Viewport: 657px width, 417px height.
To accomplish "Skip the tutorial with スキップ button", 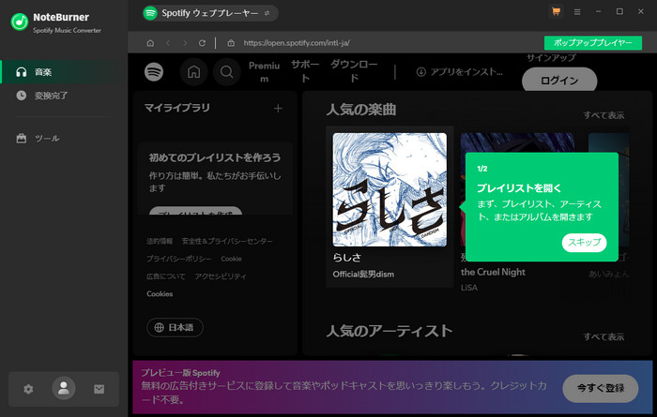I will 584,243.
